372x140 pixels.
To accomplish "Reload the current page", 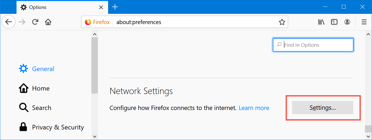I will (x=35, y=22).
